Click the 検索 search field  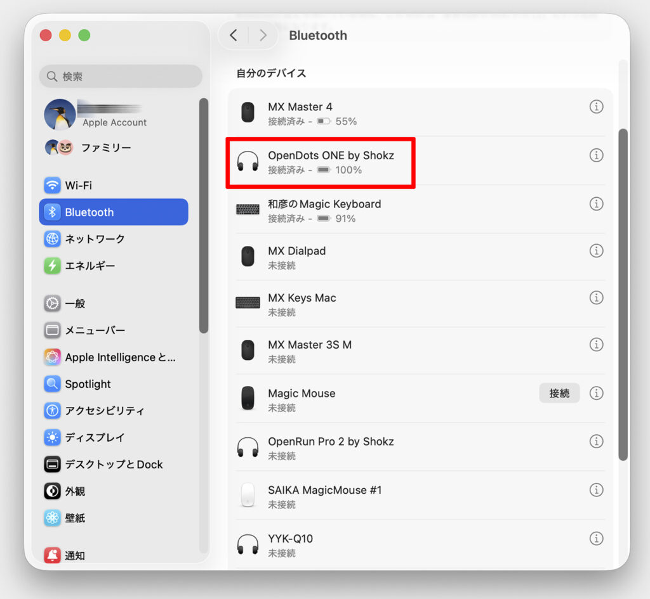point(121,77)
